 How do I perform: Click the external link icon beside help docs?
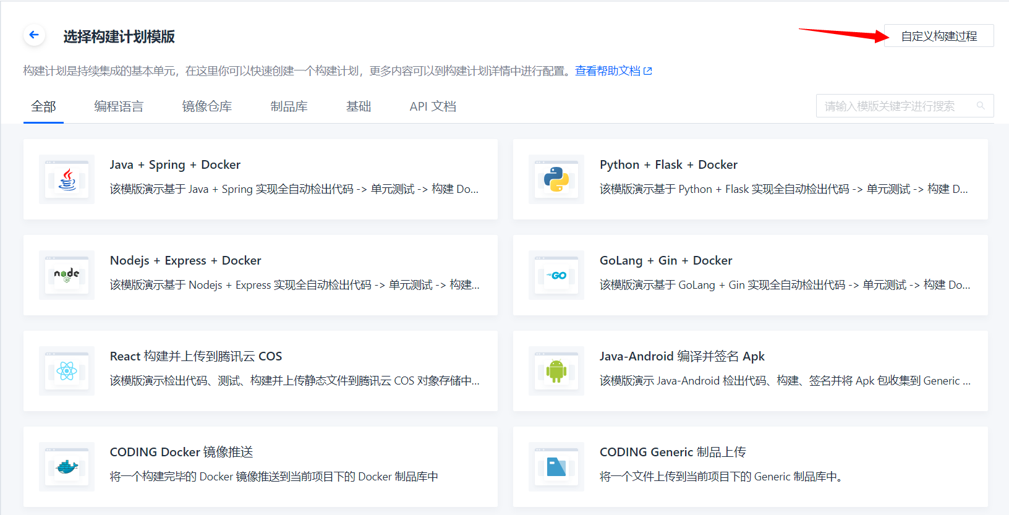click(648, 71)
